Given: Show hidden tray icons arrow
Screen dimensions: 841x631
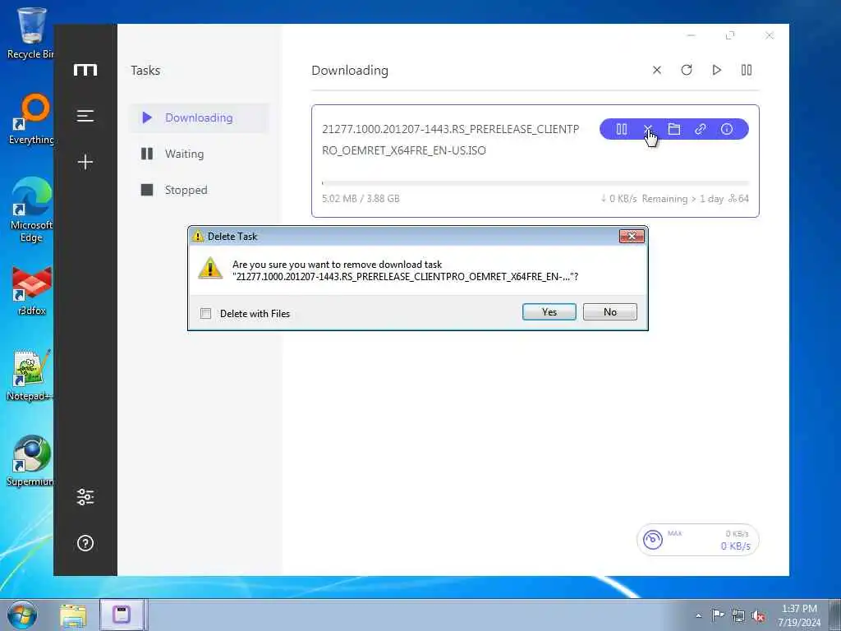Looking at the screenshot, I should click(x=698, y=615).
